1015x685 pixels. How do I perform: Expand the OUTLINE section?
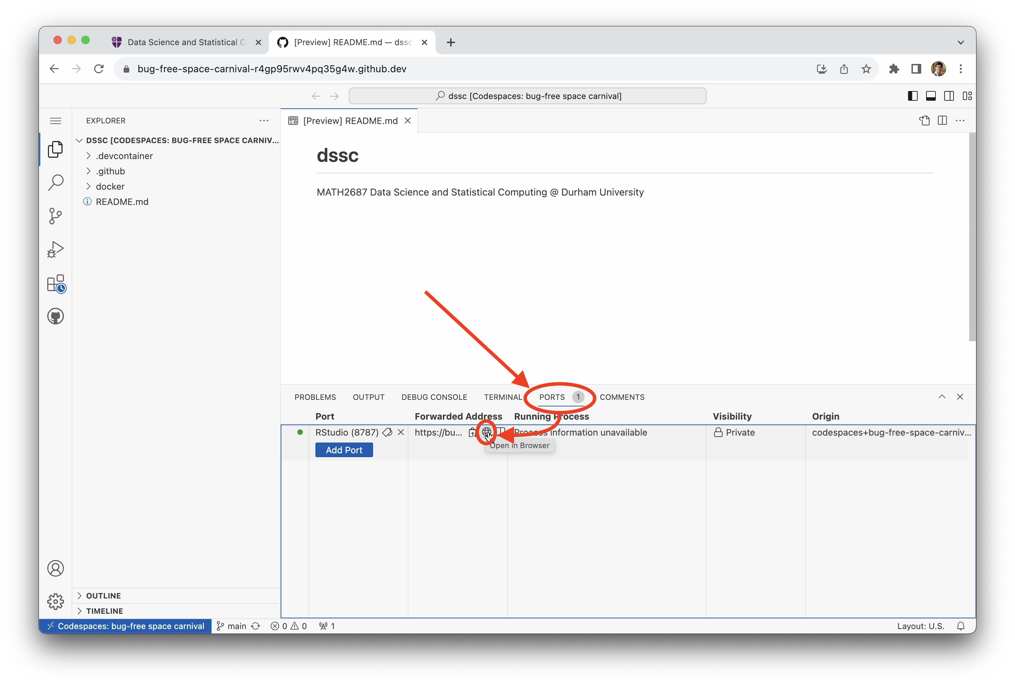pyautogui.click(x=103, y=595)
